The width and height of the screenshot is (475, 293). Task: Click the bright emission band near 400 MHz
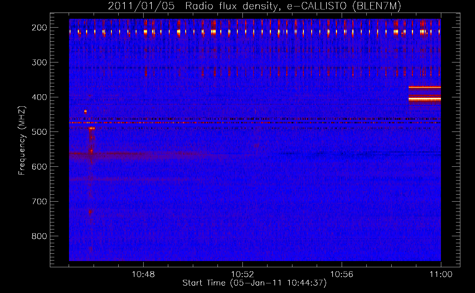[x=425, y=99]
